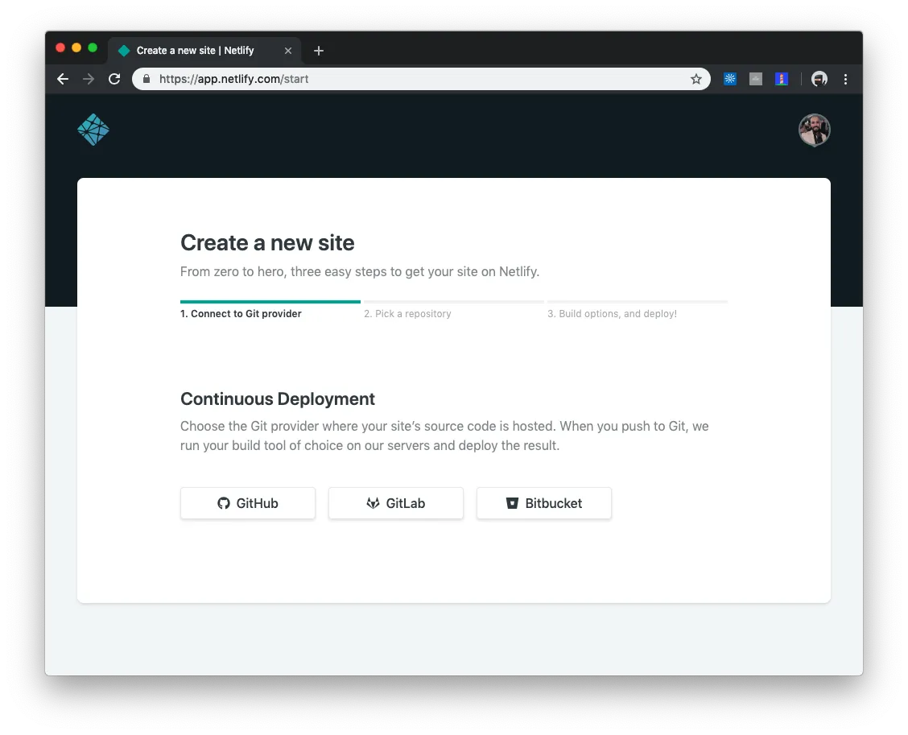This screenshot has height=735, width=908.
Task: Click the yellow minimize window button
Action: click(76, 47)
